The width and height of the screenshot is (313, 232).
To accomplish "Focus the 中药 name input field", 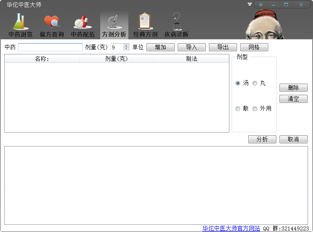I will (50, 47).
